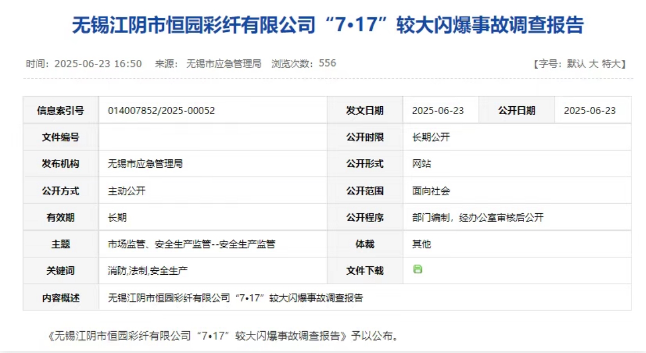Click the 主动公开 value cell

click(x=213, y=191)
